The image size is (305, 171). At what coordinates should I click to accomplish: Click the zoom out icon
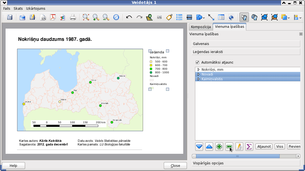[106, 17]
